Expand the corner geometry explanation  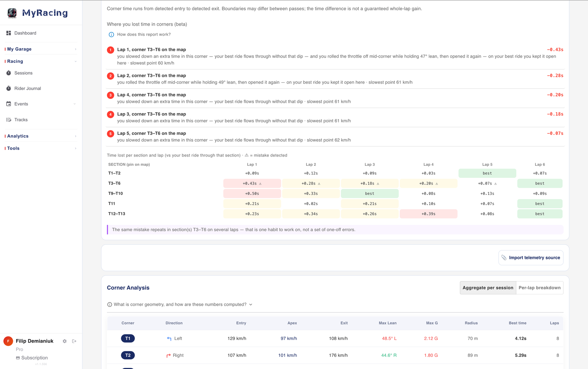(180, 304)
